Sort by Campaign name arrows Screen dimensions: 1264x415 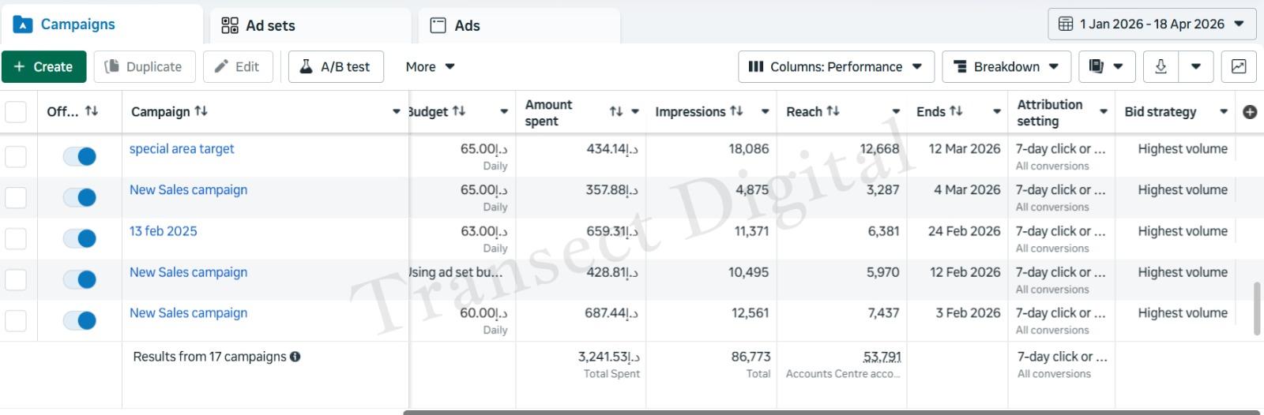(x=201, y=111)
